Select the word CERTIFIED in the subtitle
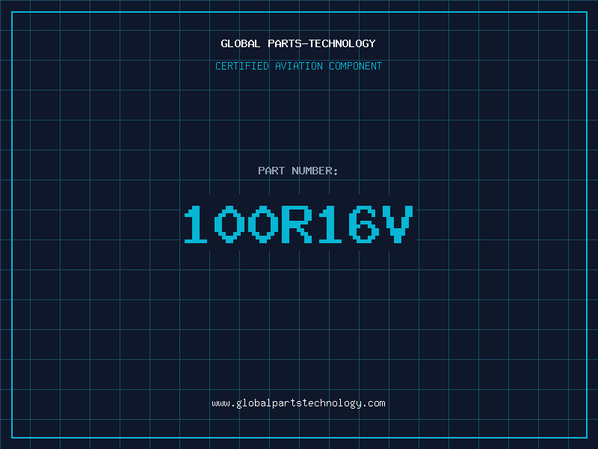This screenshot has height=449, width=598. [x=242, y=66]
